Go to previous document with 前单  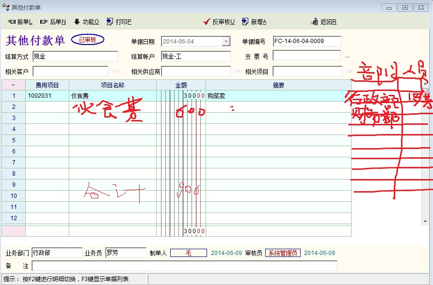coord(20,22)
